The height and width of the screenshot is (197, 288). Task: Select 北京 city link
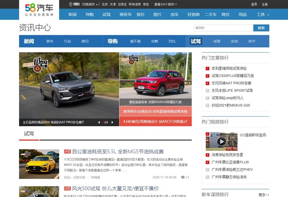(x=105, y=4)
